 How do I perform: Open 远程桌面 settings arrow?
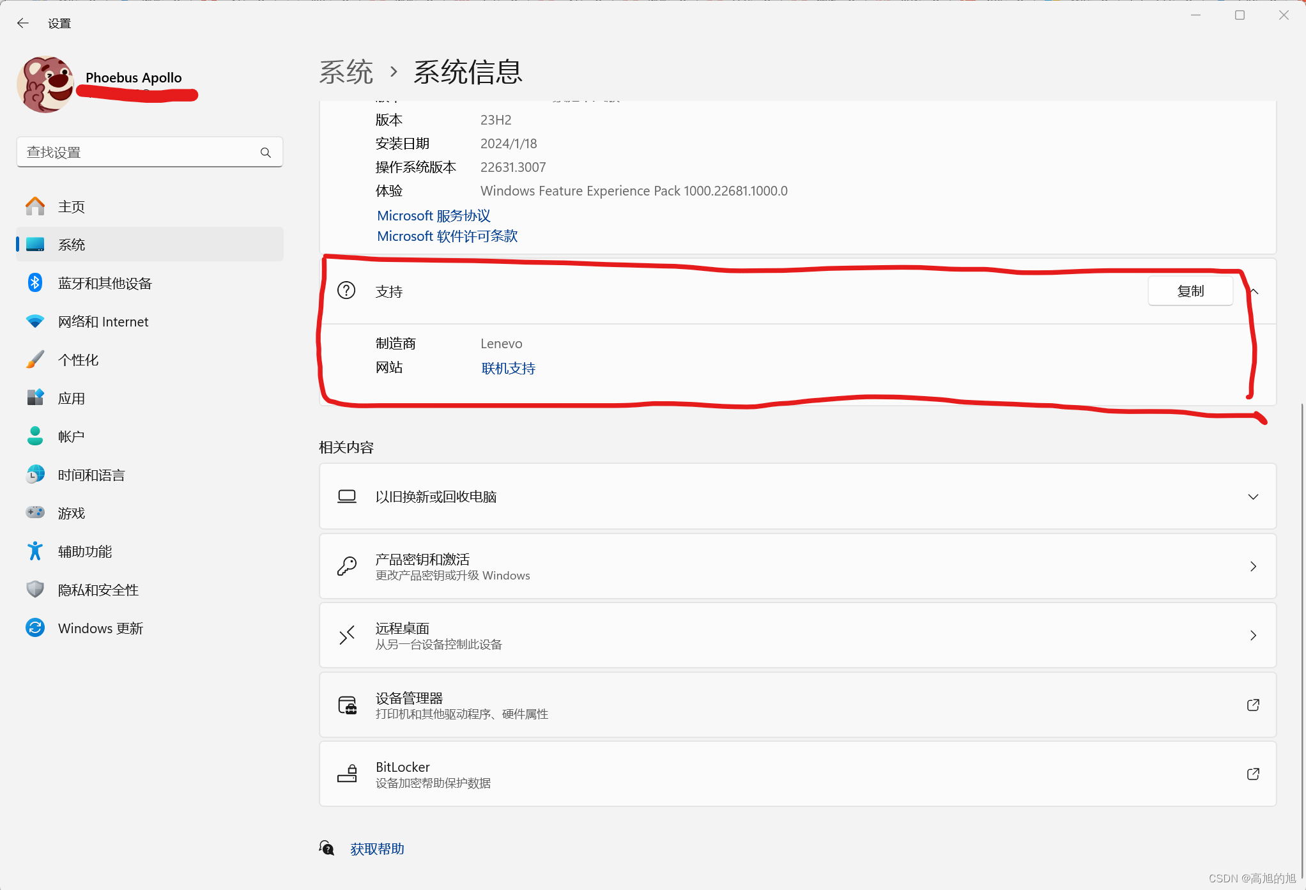(1253, 635)
